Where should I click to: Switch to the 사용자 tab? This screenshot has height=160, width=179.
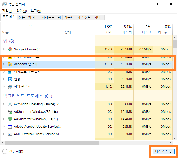[x=69, y=17]
